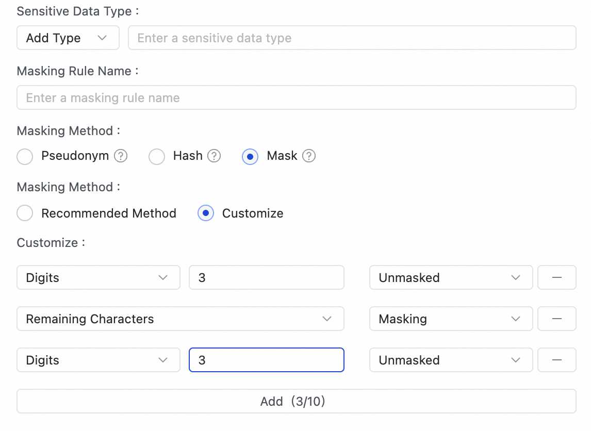
Task: Open the first row's Digits dropdown
Action: (x=98, y=278)
